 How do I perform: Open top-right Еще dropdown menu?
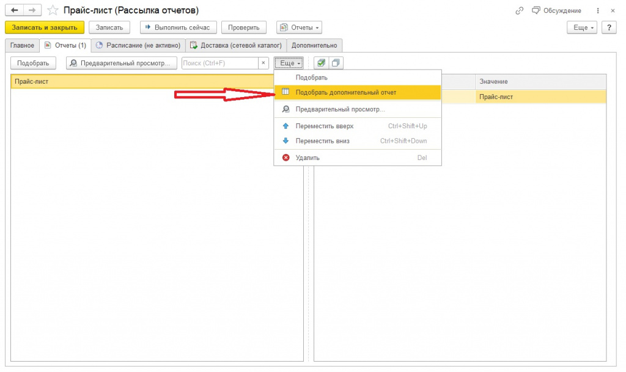[x=582, y=27]
